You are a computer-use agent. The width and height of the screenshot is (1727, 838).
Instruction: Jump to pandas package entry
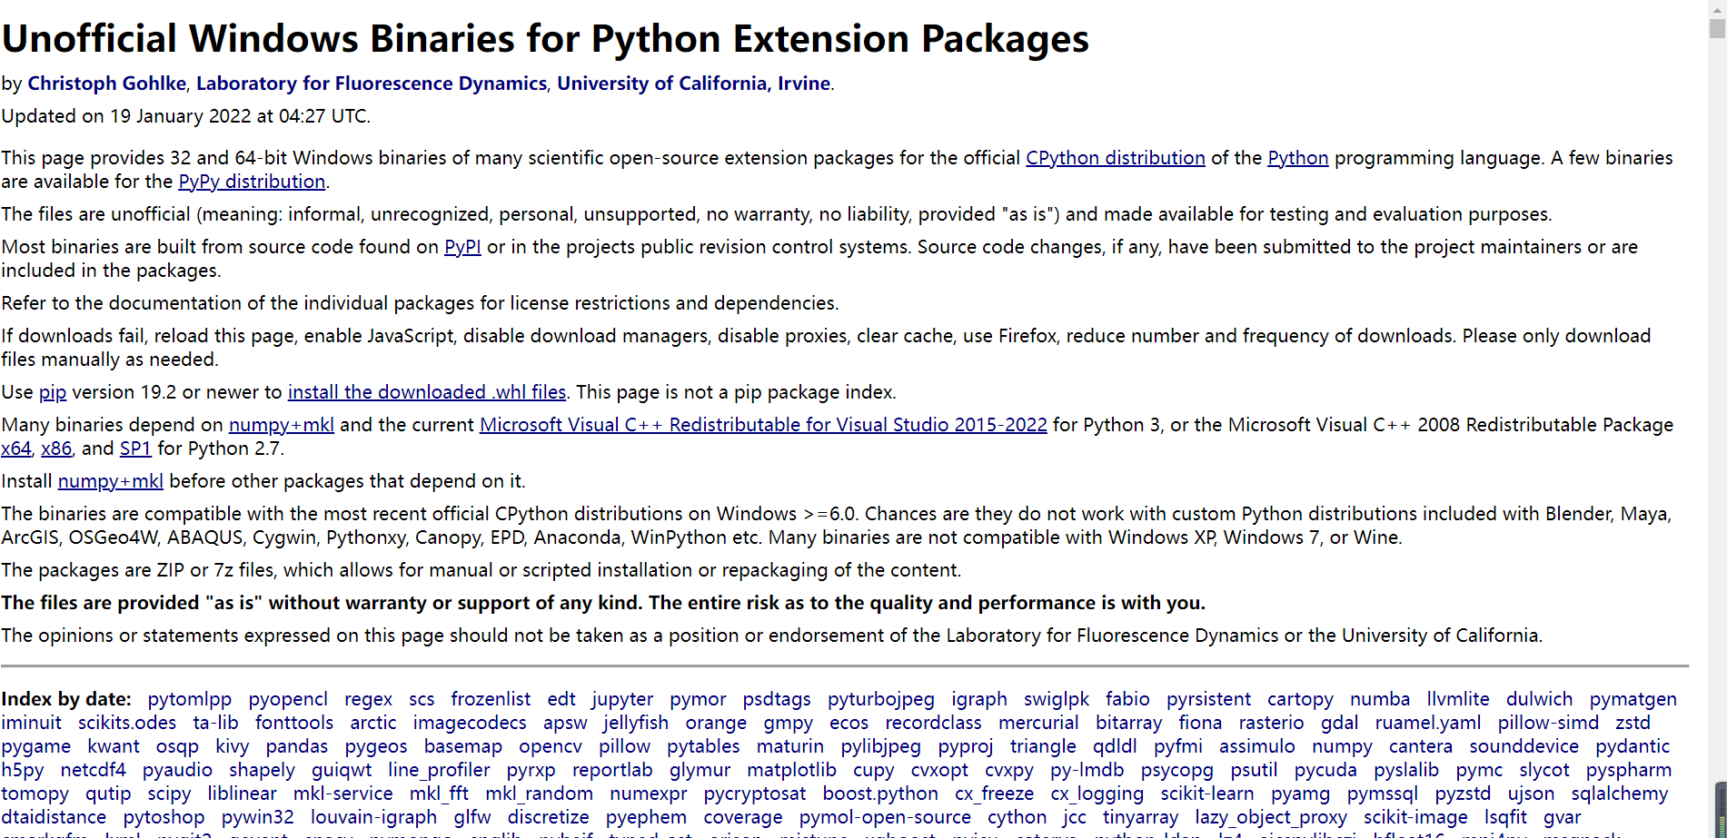[x=297, y=746]
